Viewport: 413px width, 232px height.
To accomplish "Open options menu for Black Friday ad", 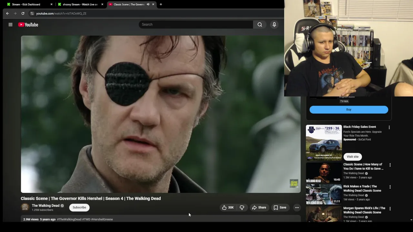I will pyautogui.click(x=389, y=128).
